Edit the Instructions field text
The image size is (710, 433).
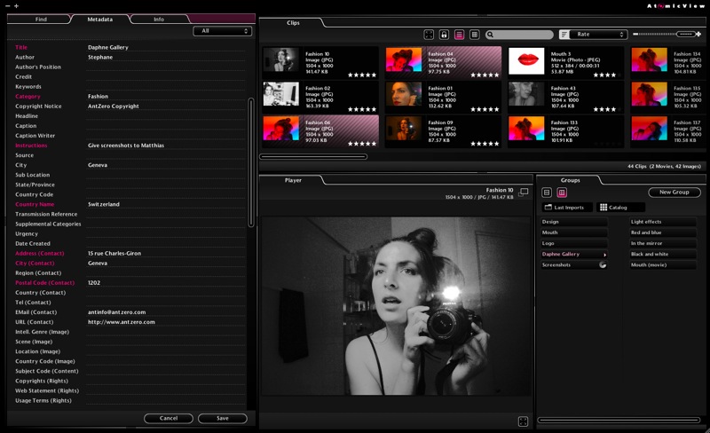point(166,146)
